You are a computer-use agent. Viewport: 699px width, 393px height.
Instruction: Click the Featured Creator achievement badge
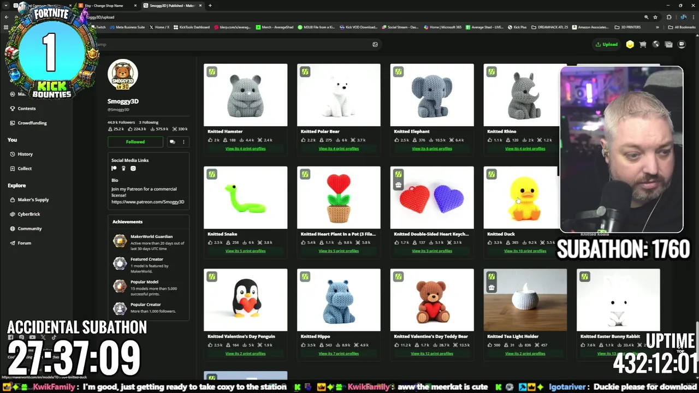point(120,263)
